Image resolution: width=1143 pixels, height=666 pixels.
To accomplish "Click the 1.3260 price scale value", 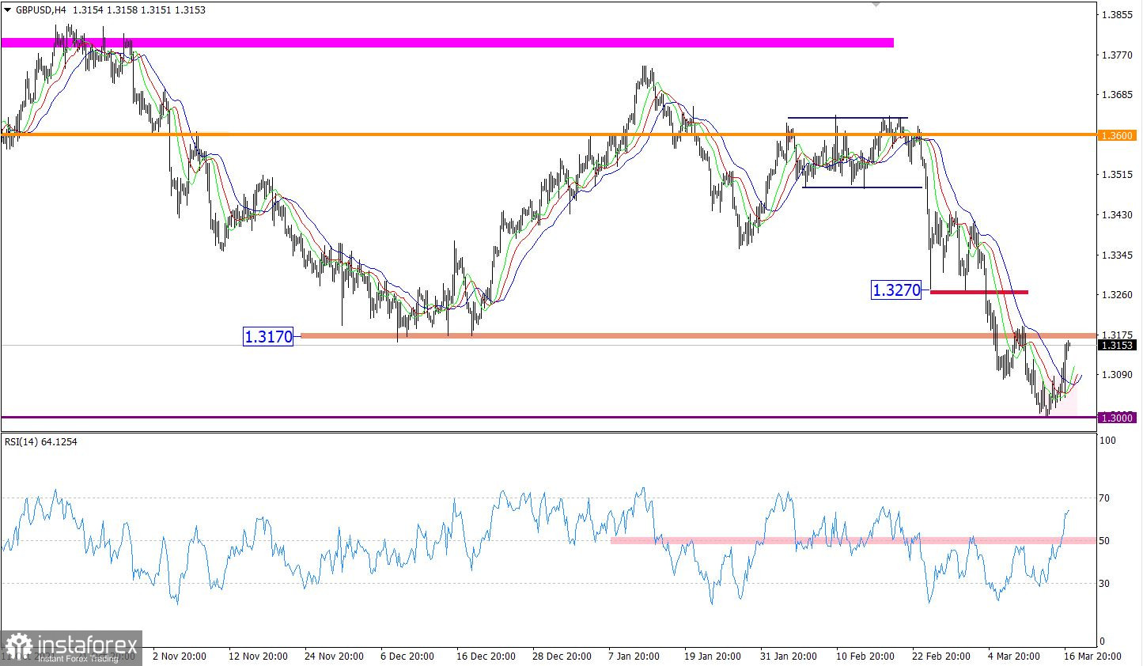I will pos(1119,295).
